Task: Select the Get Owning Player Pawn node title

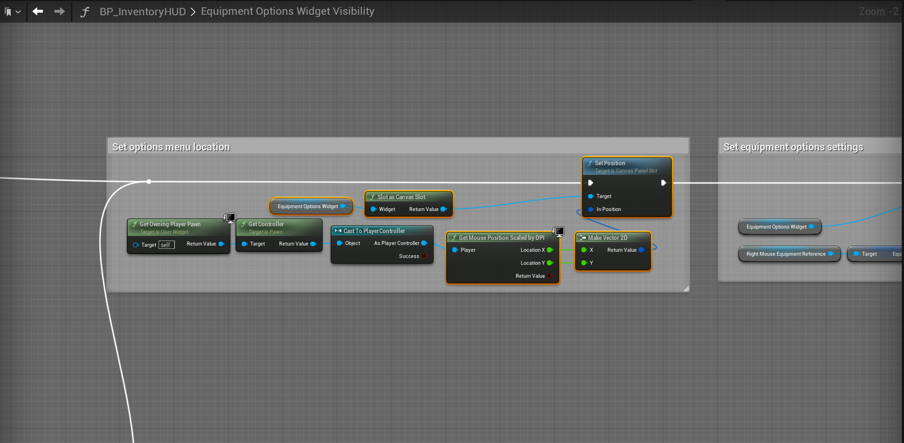Action: (170, 224)
